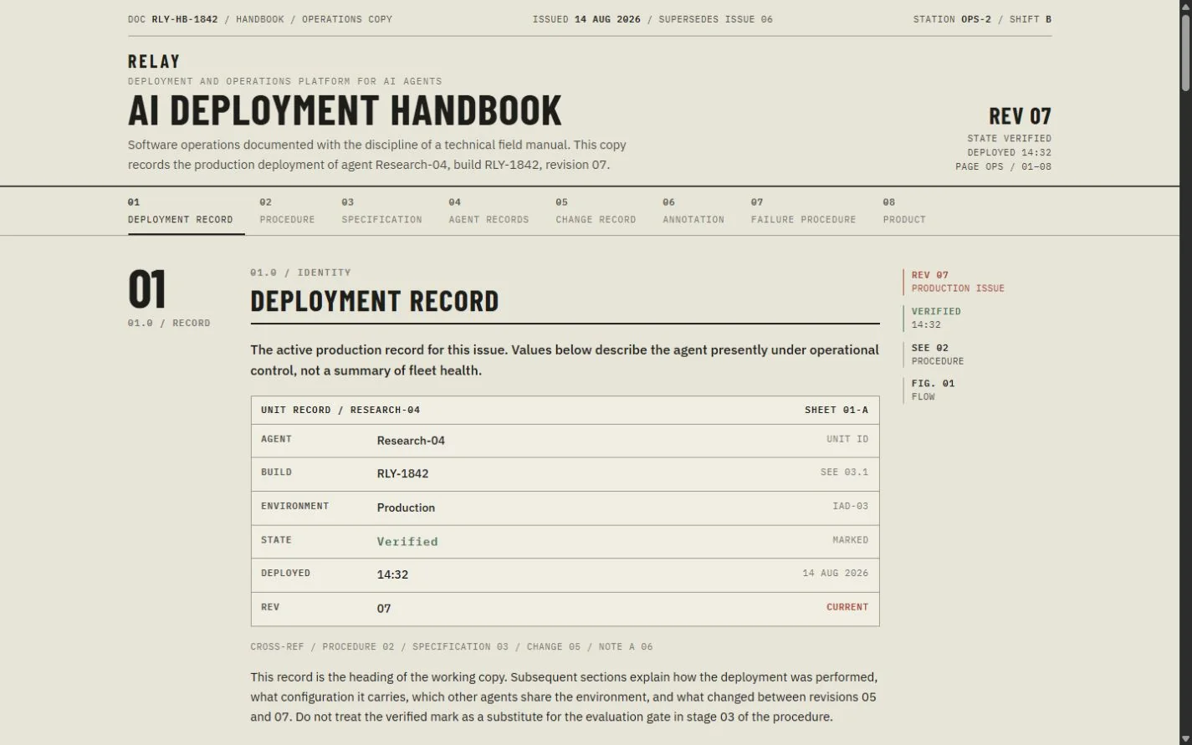Click the AI DEPLOYMENT HANDBOOK title
Image resolution: width=1192 pixels, height=745 pixels.
(345, 110)
